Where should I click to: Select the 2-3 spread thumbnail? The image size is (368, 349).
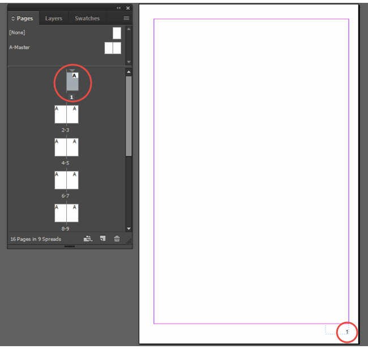click(66, 114)
